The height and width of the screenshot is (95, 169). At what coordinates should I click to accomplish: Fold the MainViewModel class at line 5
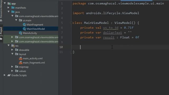pos(71,23)
